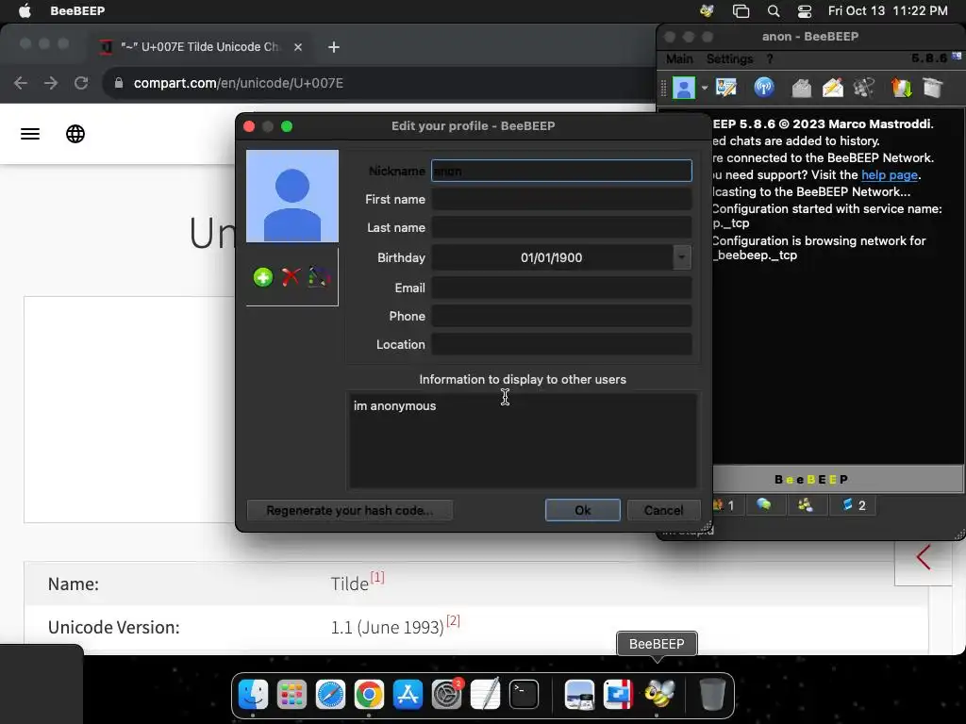Open Safari from the Dock
The width and height of the screenshot is (966, 724).
[x=330, y=695]
